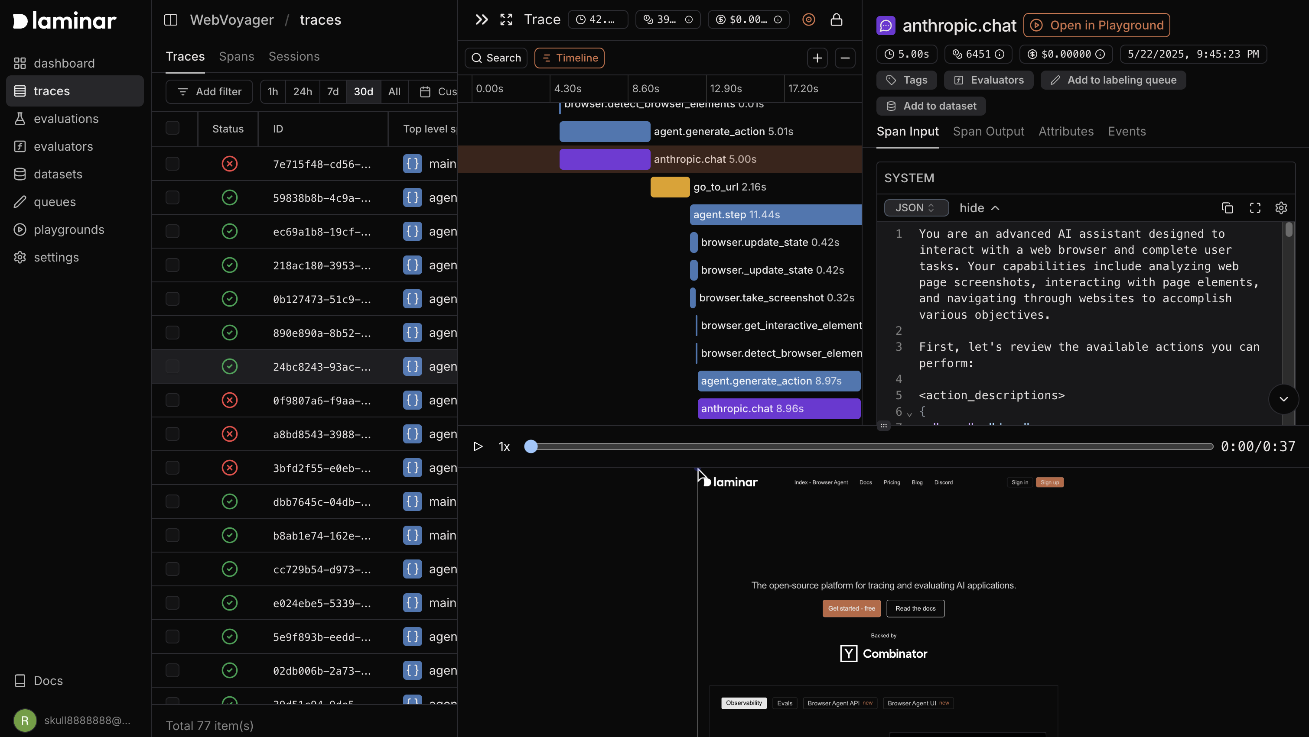Open the JSON format dropdown

pos(915,207)
